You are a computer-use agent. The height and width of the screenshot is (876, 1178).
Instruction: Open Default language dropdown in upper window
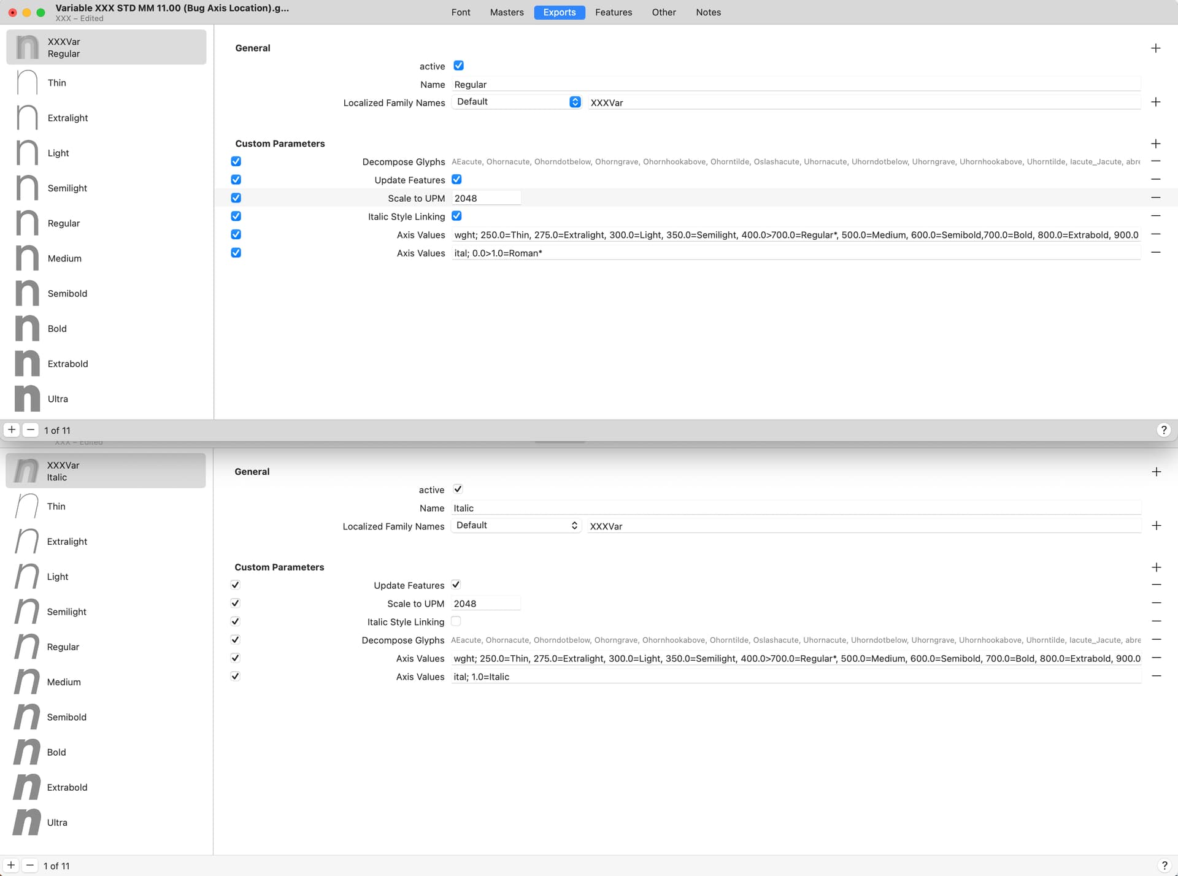516,102
